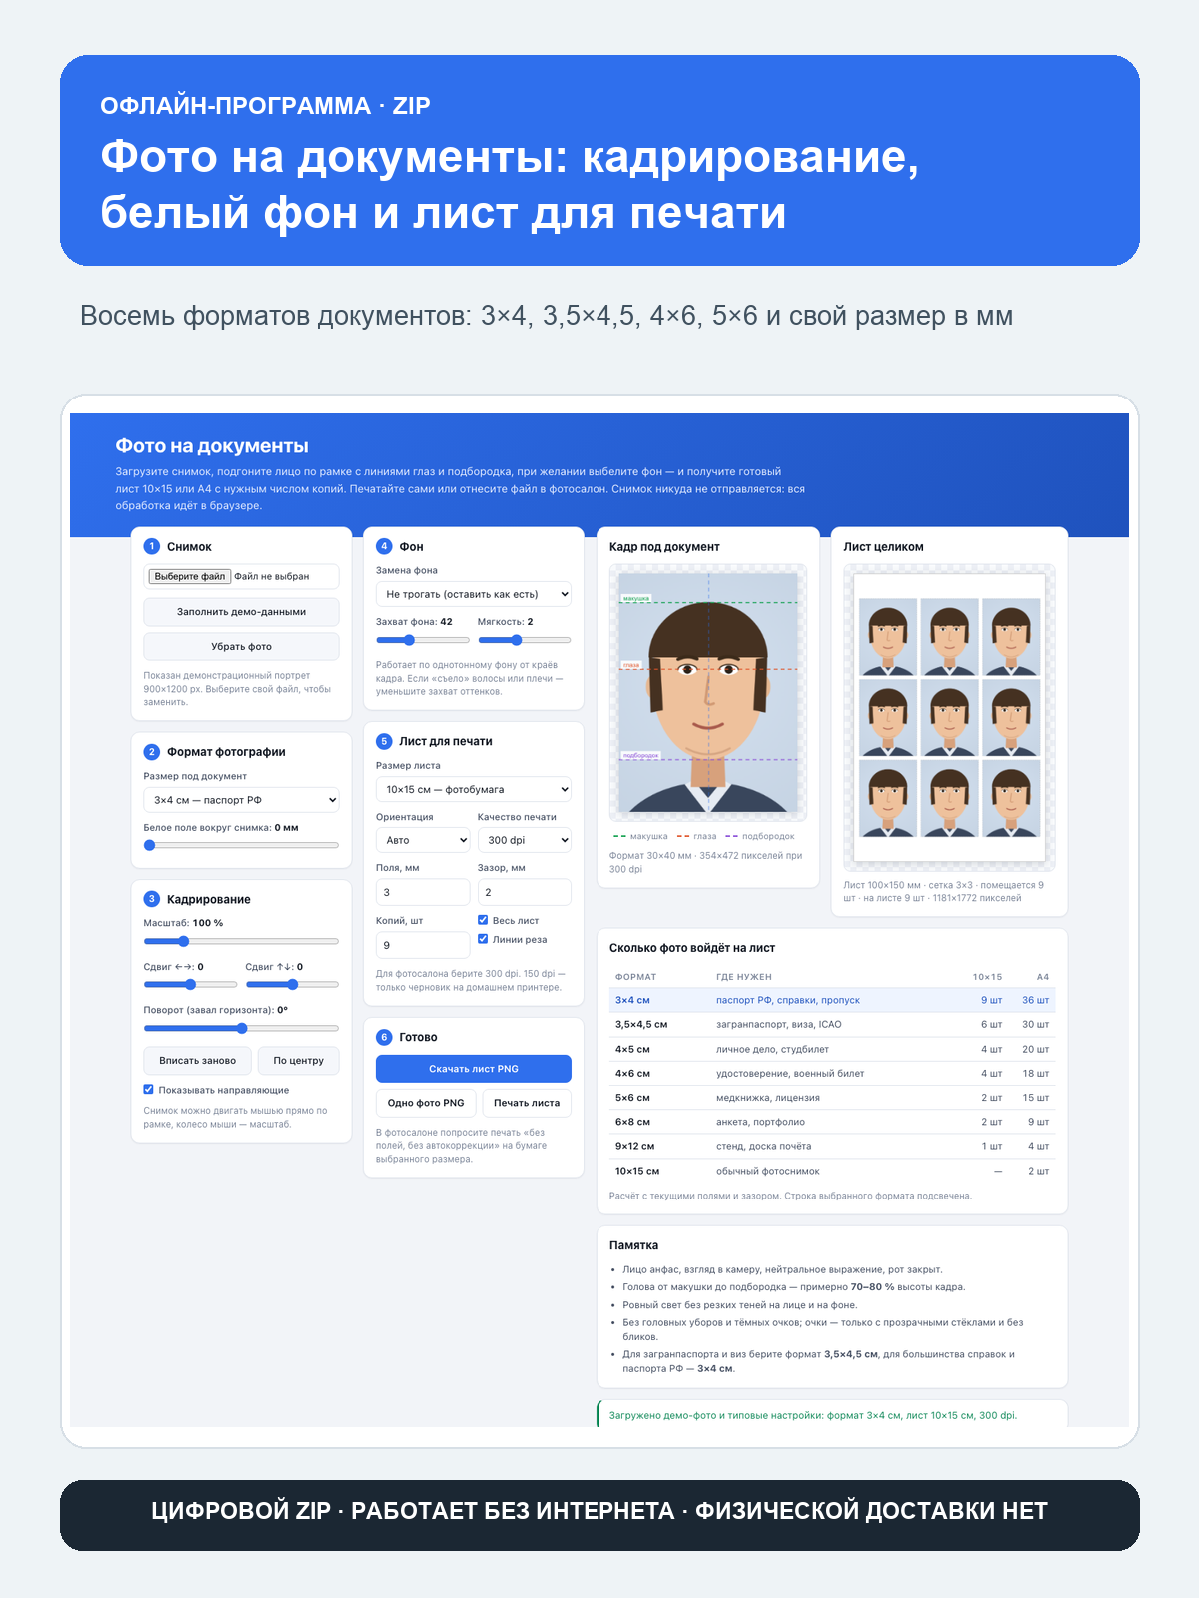The width and height of the screenshot is (1199, 1598).
Task: Open the 'Замена фона' dropdown
Action: point(474,594)
